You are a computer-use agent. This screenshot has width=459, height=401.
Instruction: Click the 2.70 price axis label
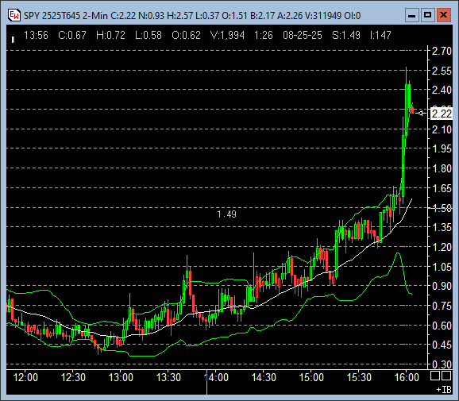(x=442, y=51)
